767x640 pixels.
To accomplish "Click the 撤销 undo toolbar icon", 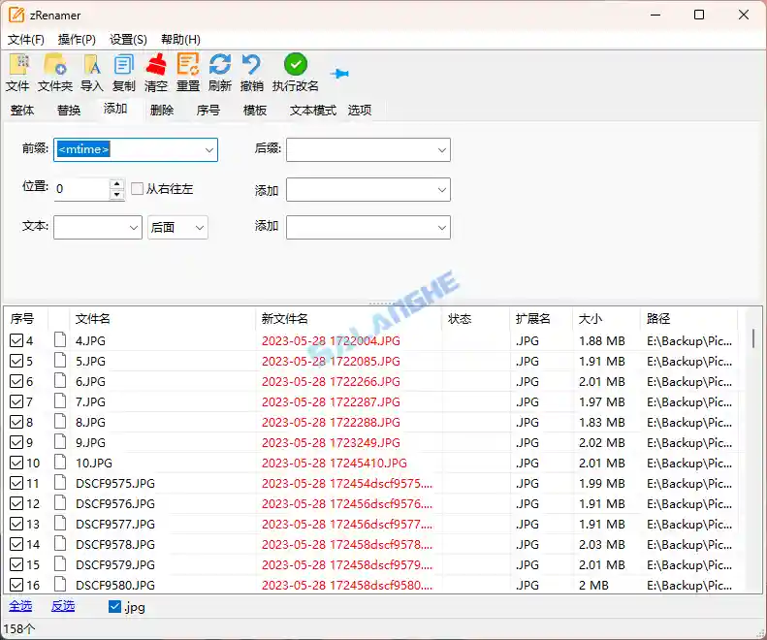I will [251, 65].
